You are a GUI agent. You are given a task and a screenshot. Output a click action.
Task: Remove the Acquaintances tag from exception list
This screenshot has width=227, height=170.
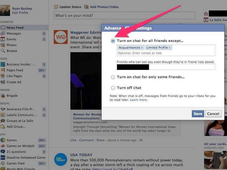pos(142,48)
